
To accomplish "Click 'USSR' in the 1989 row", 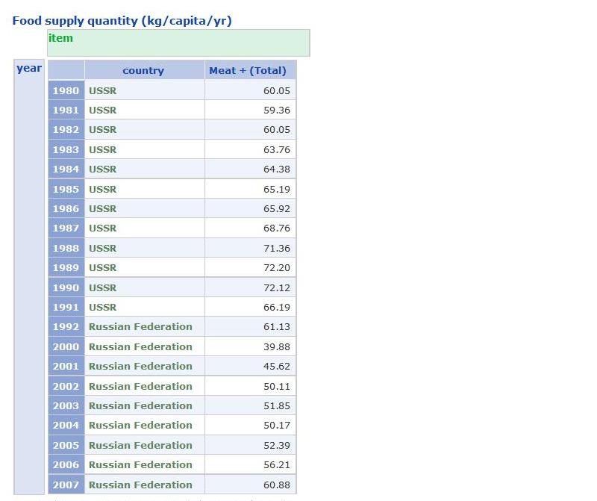I will click(103, 267).
